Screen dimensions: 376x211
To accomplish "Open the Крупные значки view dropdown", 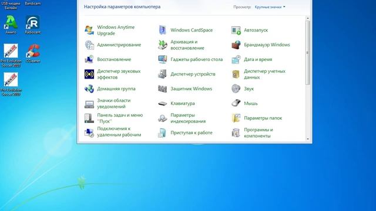I will pos(270,7).
